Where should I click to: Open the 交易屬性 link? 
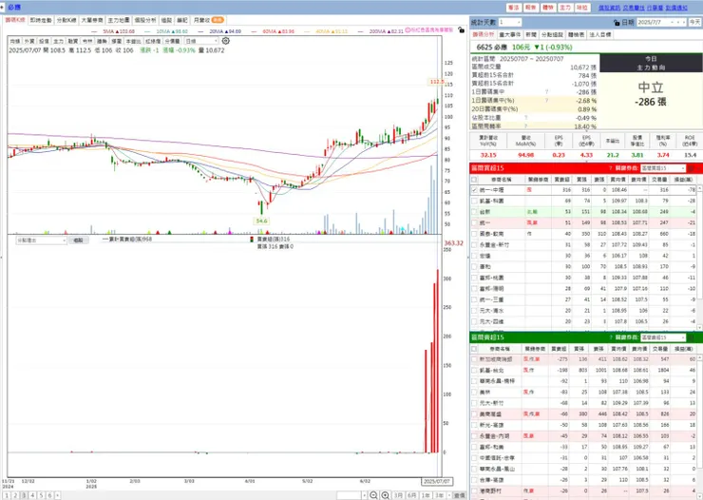634,8
